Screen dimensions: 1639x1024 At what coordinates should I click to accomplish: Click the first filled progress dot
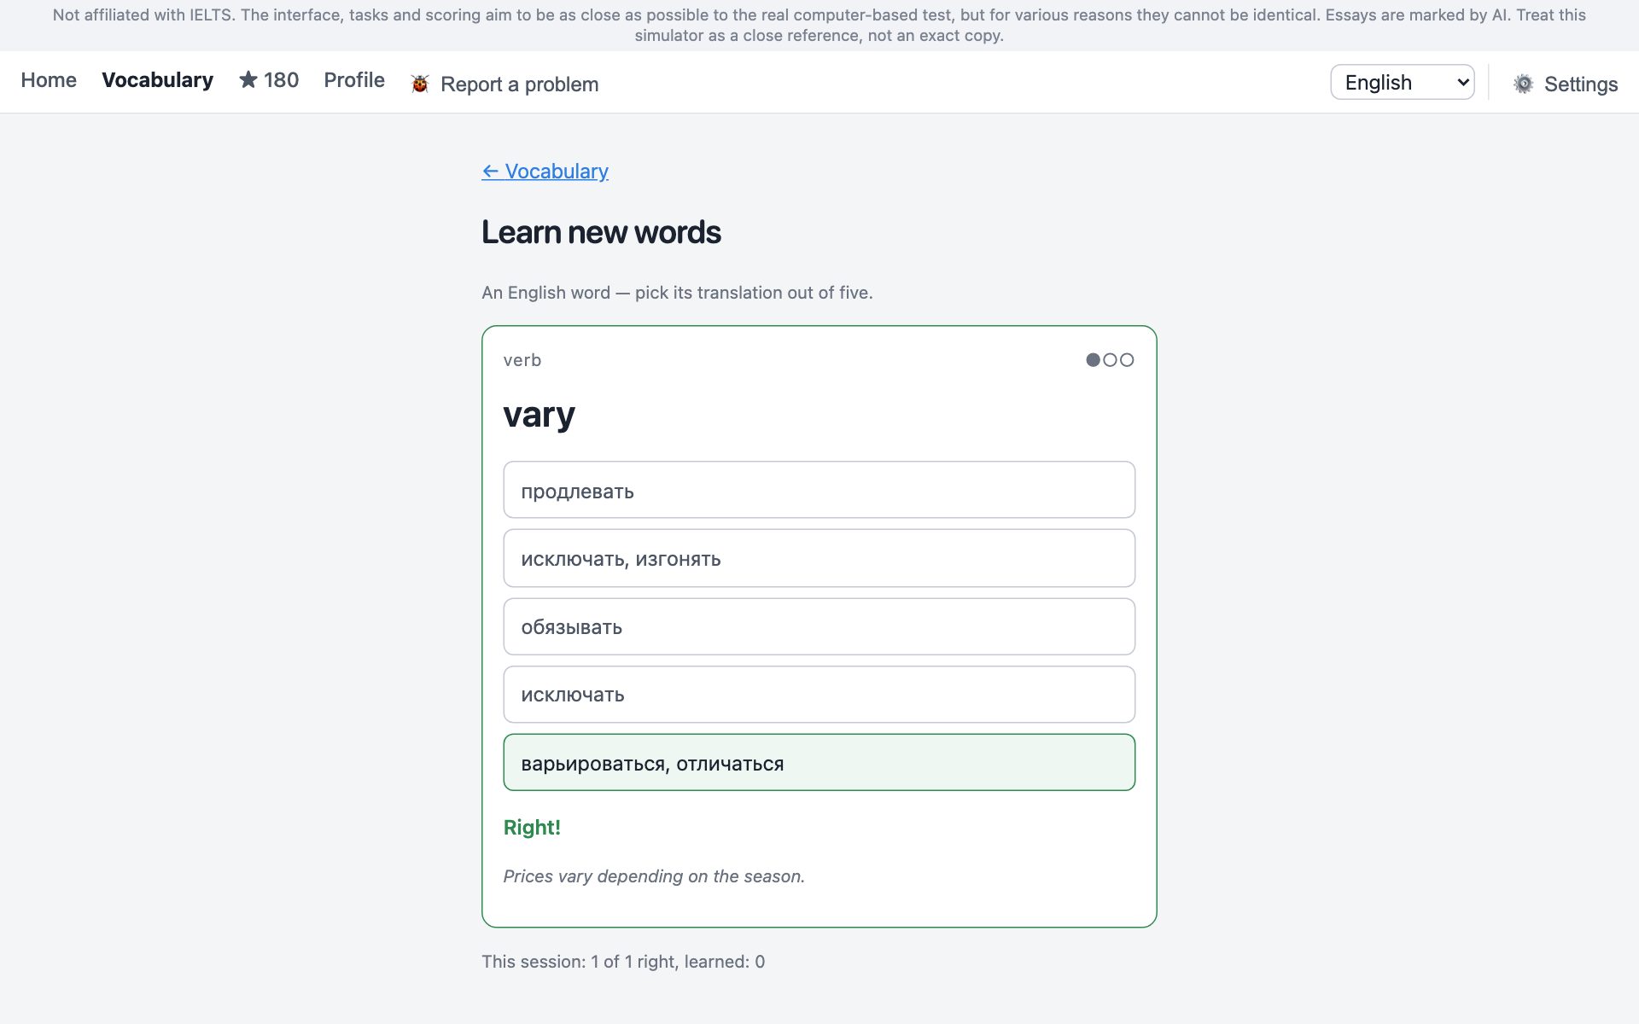pyautogui.click(x=1093, y=360)
